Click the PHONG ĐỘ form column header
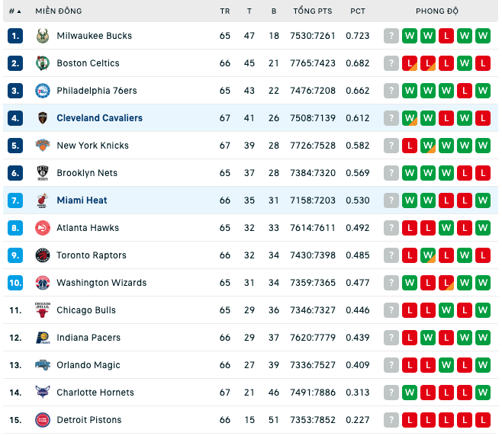Screen dimensions: 502x436 coord(437,11)
